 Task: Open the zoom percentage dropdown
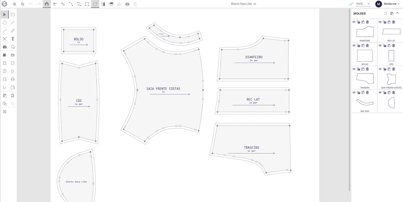click(369, 4)
